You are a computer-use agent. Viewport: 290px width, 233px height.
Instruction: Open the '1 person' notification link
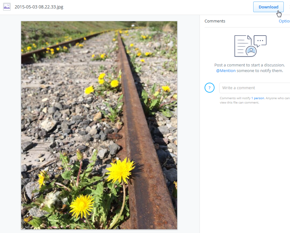[x=258, y=98]
